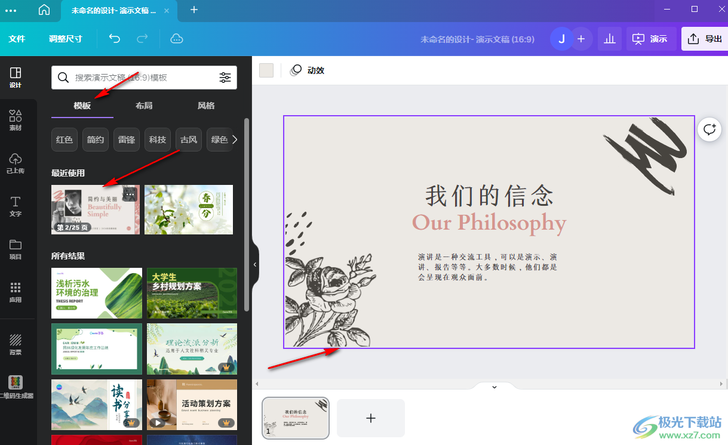This screenshot has height=445, width=728.
Task: Select the 科技 filter chip
Action: coord(158,140)
